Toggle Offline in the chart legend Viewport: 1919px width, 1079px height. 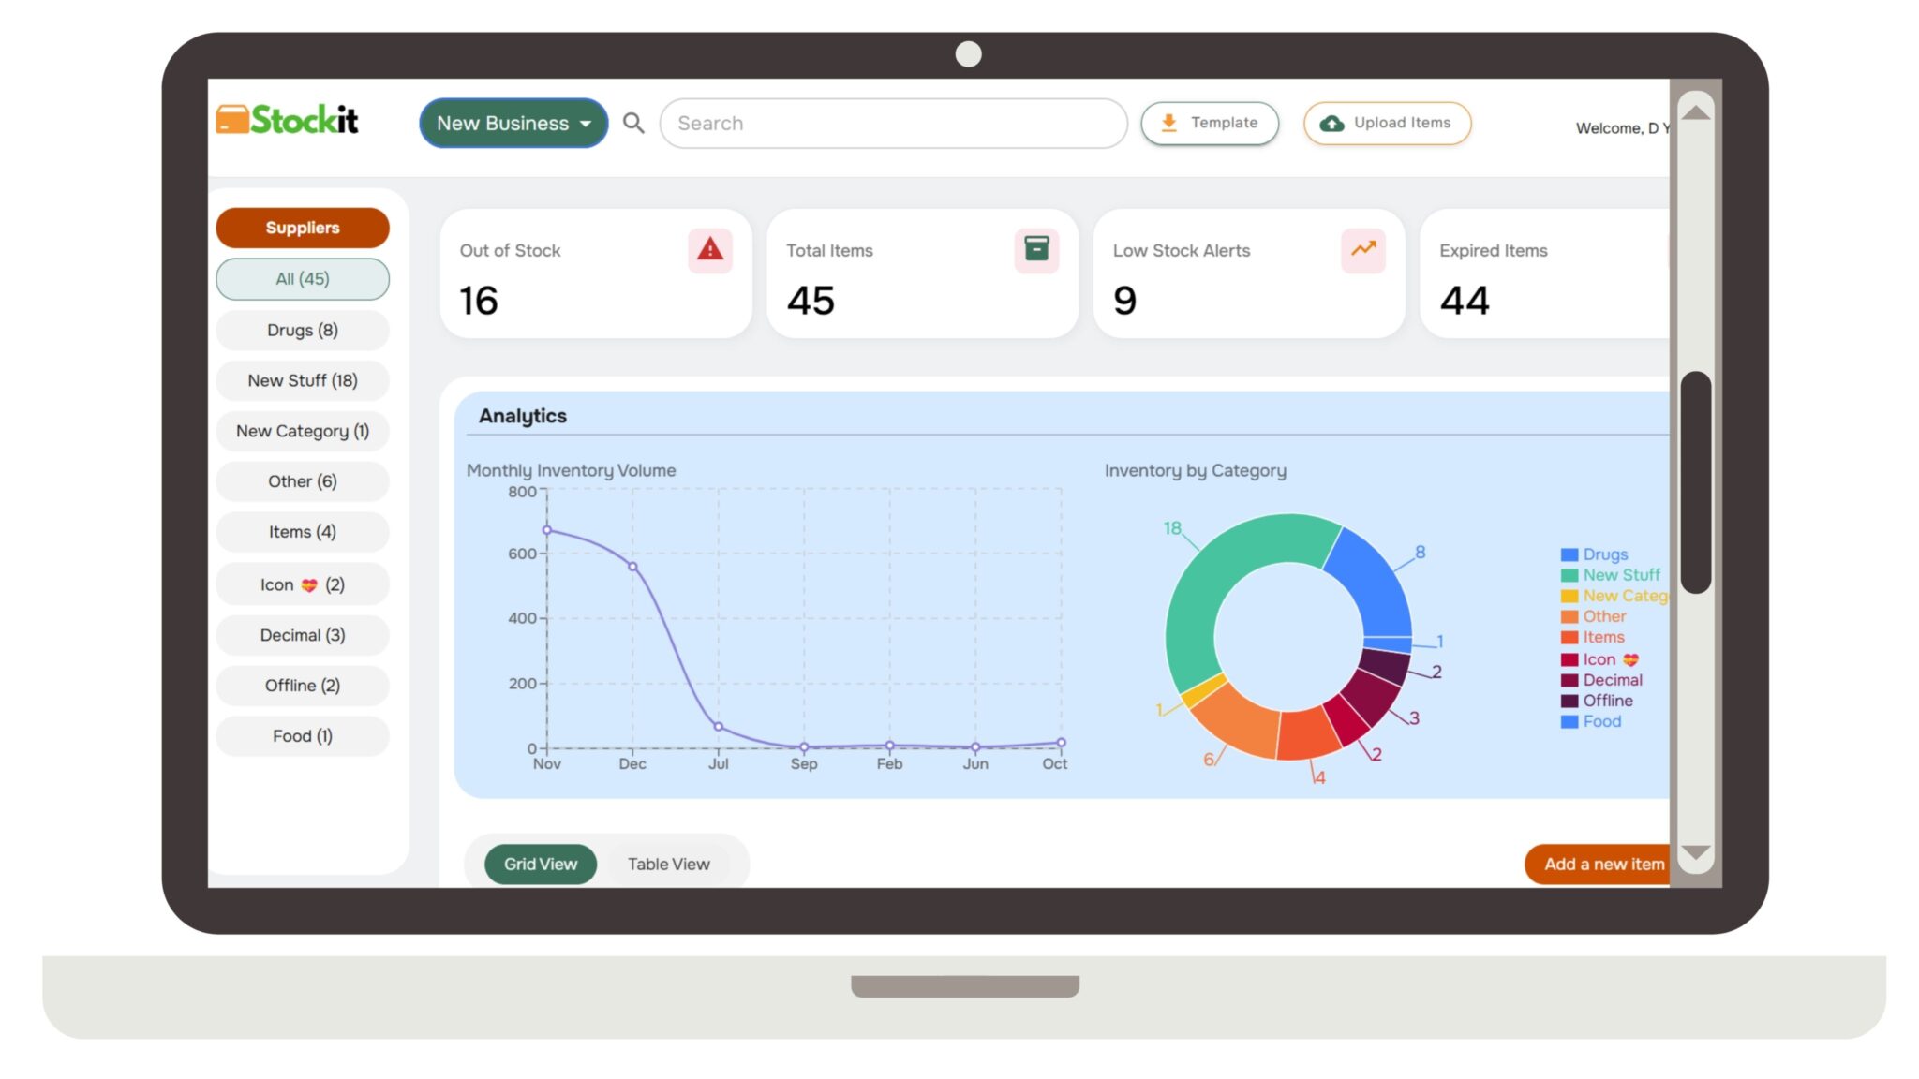[1606, 700]
